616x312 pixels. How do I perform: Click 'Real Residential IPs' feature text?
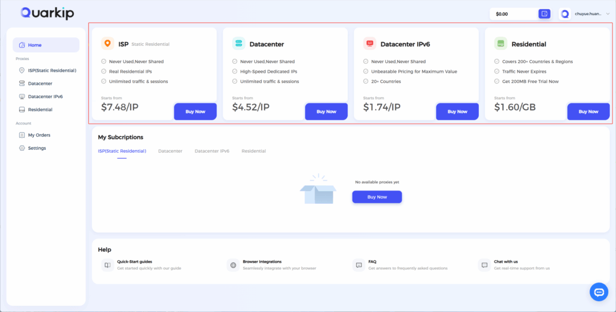point(131,72)
